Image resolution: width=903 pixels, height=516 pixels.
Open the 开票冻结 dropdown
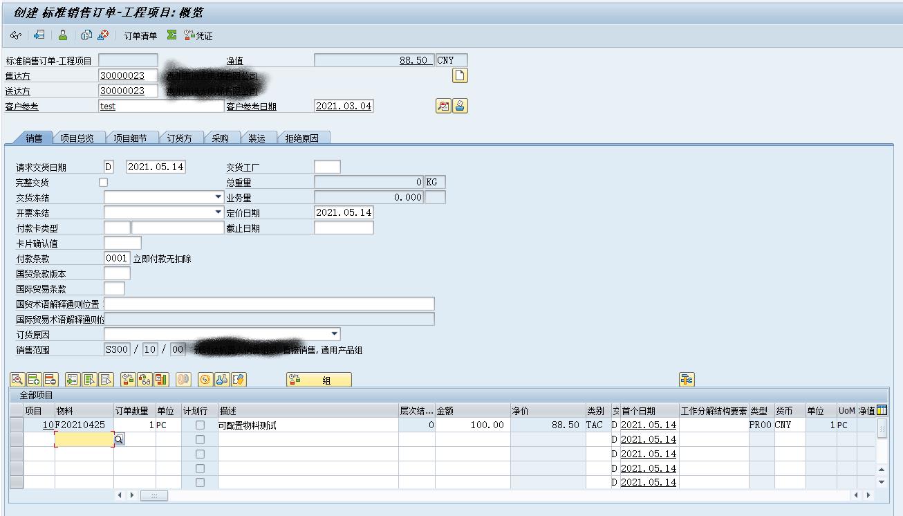(x=218, y=212)
